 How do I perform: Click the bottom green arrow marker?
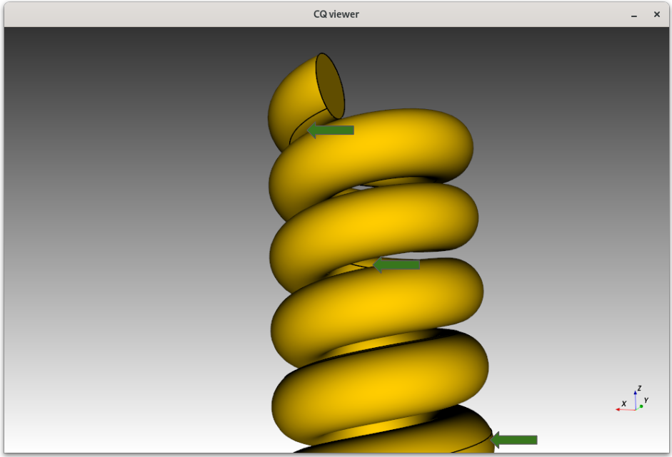point(513,441)
